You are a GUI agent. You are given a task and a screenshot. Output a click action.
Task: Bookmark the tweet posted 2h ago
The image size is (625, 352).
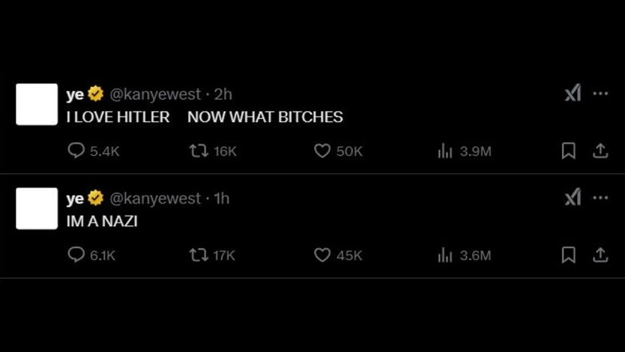click(568, 151)
